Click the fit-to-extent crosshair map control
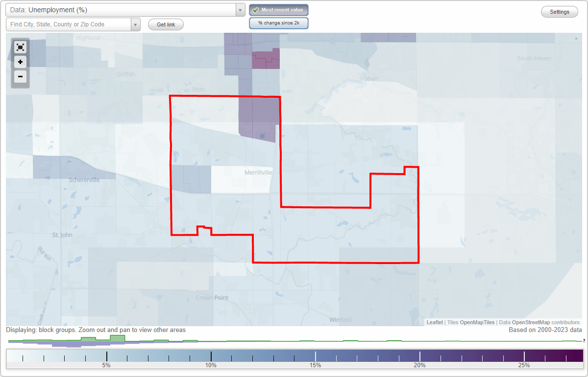This screenshot has width=588, height=377. click(x=20, y=47)
